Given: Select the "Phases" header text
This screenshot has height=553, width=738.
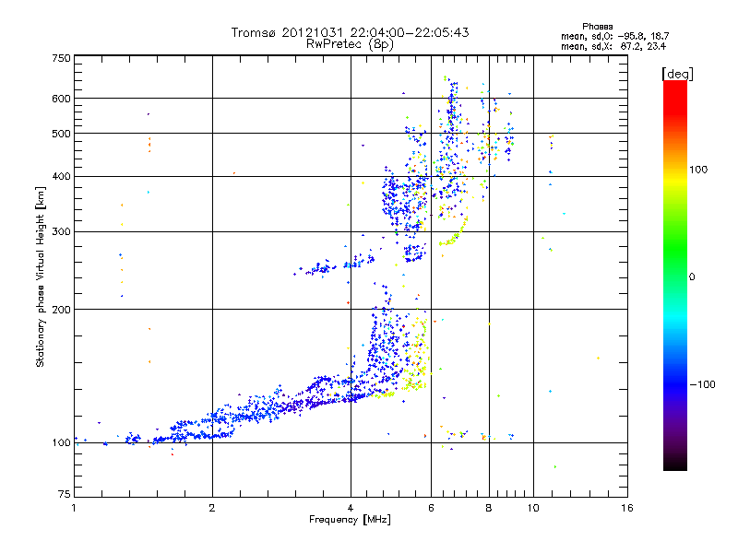Looking at the screenshot, I should [x=597, y=27].
